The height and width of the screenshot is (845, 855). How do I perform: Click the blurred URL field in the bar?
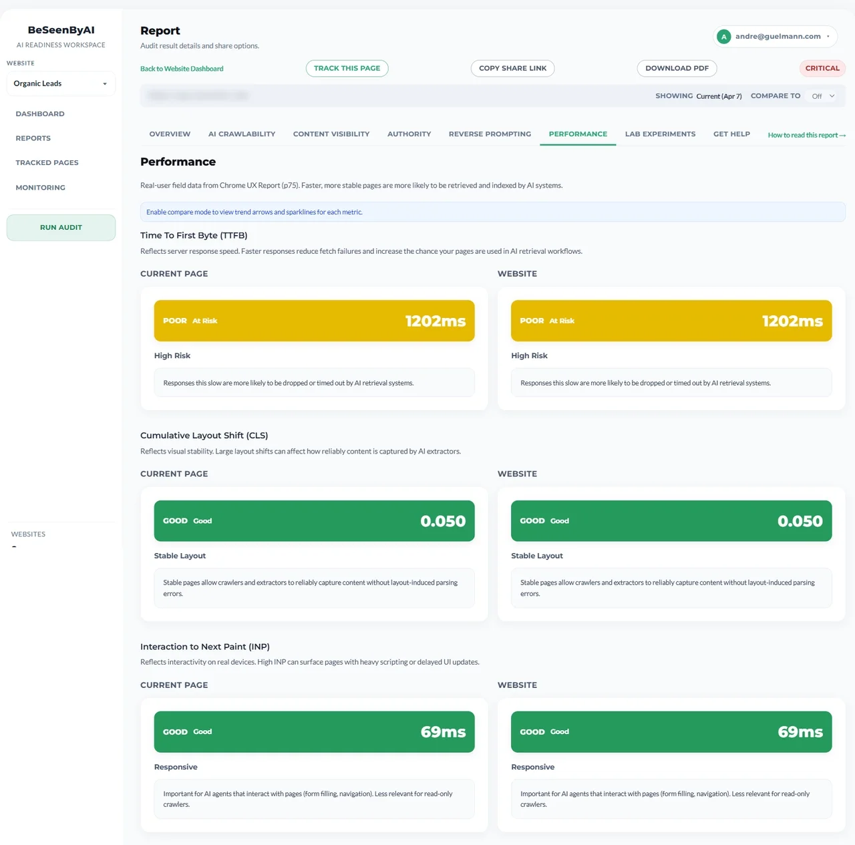pyautogui.click(x=198, y=96)
